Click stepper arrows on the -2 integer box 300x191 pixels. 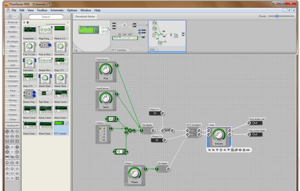[x=114, y=119]
